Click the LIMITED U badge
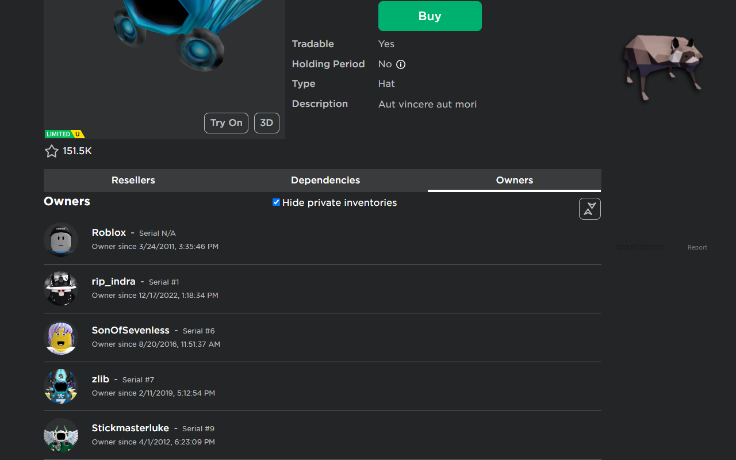736x460 pixels. pos(64,134)
